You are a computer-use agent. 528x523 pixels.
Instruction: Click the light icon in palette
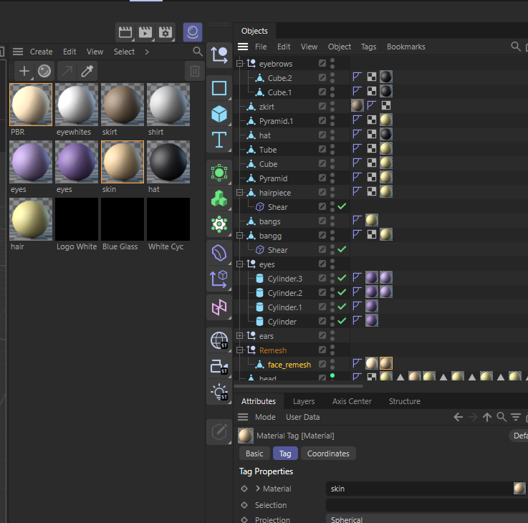[219, 392]
